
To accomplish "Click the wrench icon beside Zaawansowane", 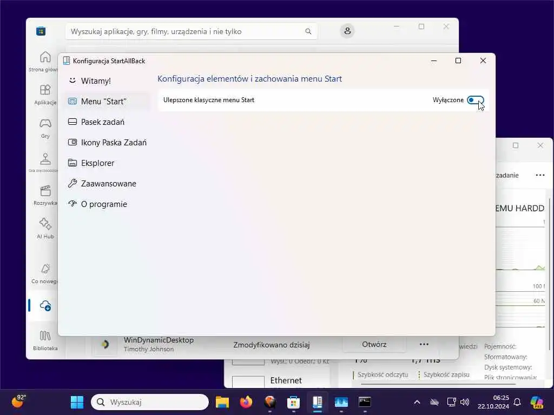I will [x=72, y=183].
